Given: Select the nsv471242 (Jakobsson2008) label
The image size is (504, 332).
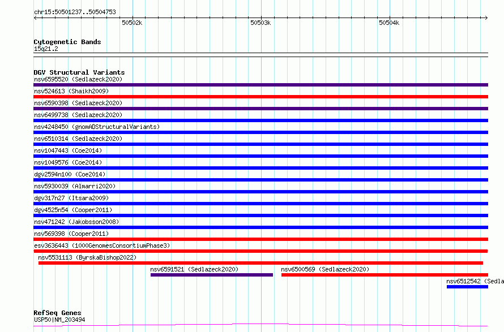Looking at the screenshot, I should [x=76, y=222].
